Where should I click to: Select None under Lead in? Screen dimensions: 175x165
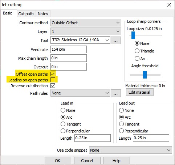pyautogui.click(x=68, y=110)
